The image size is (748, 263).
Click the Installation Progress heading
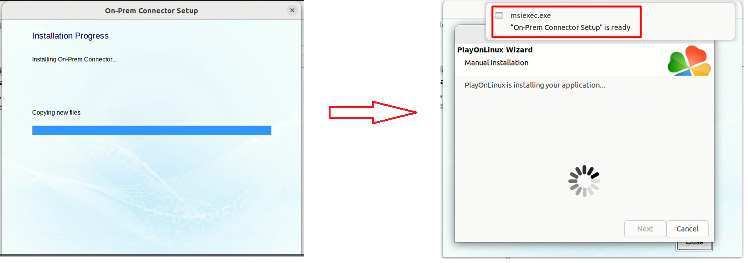coord(70,36)
